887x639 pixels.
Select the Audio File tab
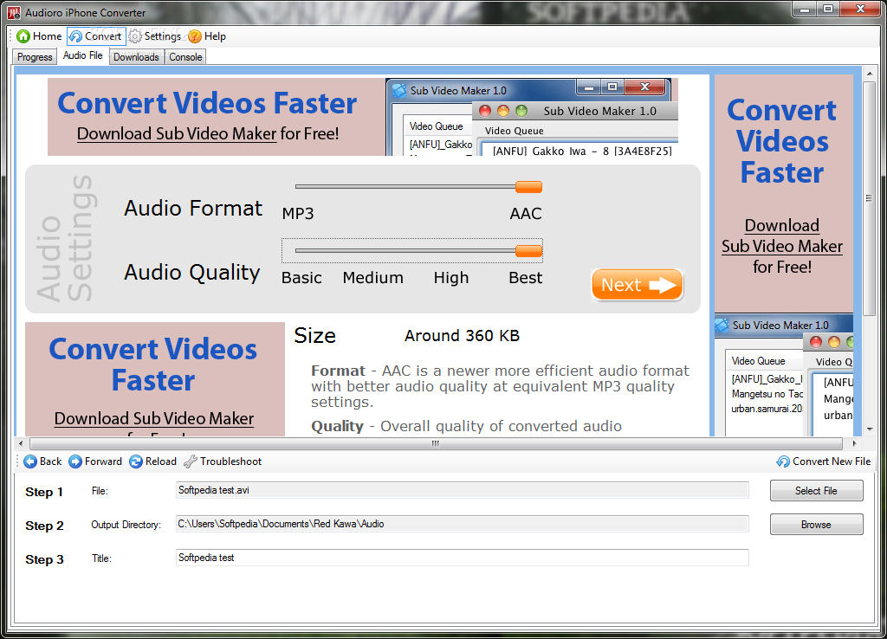coord(82,55)
